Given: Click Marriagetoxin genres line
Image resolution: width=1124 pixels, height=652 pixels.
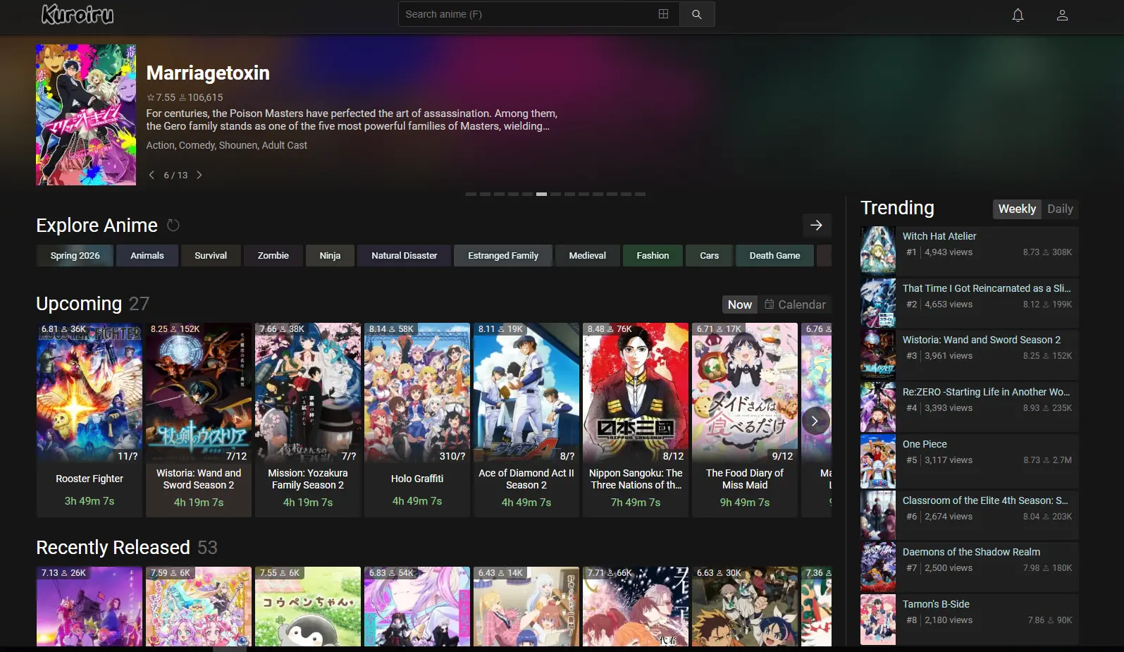Looking at the screenshot, I should coord(227,145).
